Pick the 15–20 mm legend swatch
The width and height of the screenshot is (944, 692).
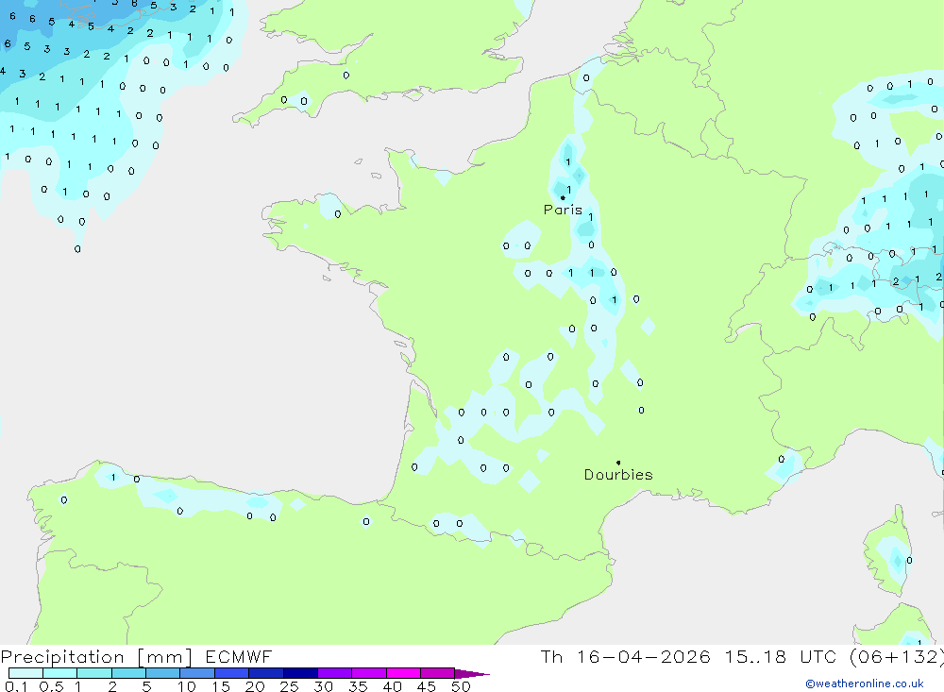click(232, 673)
